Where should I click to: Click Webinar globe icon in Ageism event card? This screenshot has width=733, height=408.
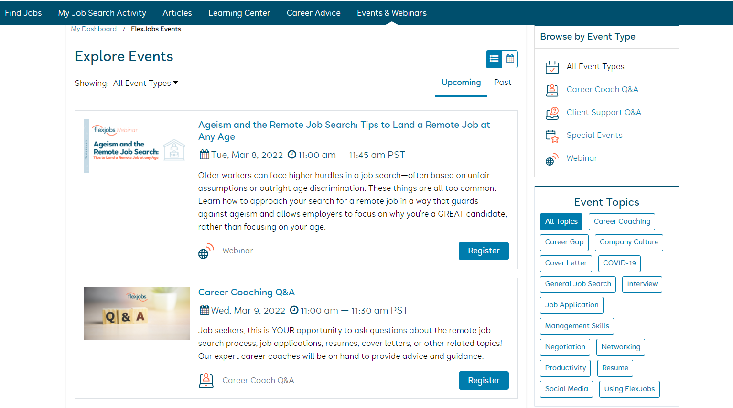click(x=206, y=251)
